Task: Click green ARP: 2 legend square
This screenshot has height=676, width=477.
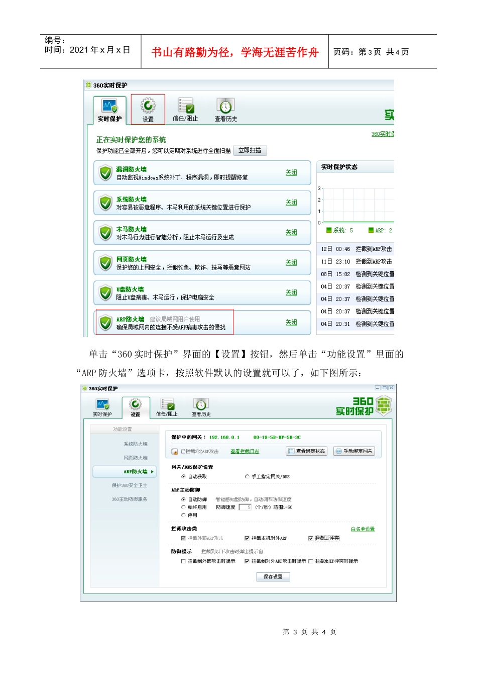Action: pos(371,230)
